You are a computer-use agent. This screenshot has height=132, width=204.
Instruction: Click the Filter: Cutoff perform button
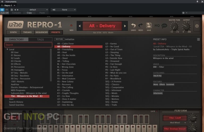(x=175, y=118)
